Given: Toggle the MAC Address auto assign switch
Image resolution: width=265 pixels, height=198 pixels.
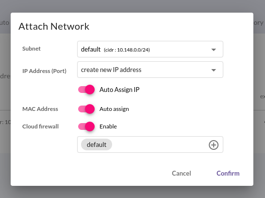Looking at the screenshot, I should coord(86,109).
